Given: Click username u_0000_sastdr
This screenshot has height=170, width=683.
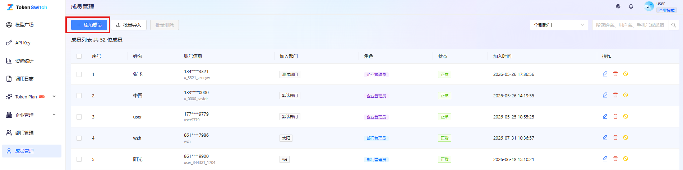Looking at the screenshot, I should coord(196,99).
